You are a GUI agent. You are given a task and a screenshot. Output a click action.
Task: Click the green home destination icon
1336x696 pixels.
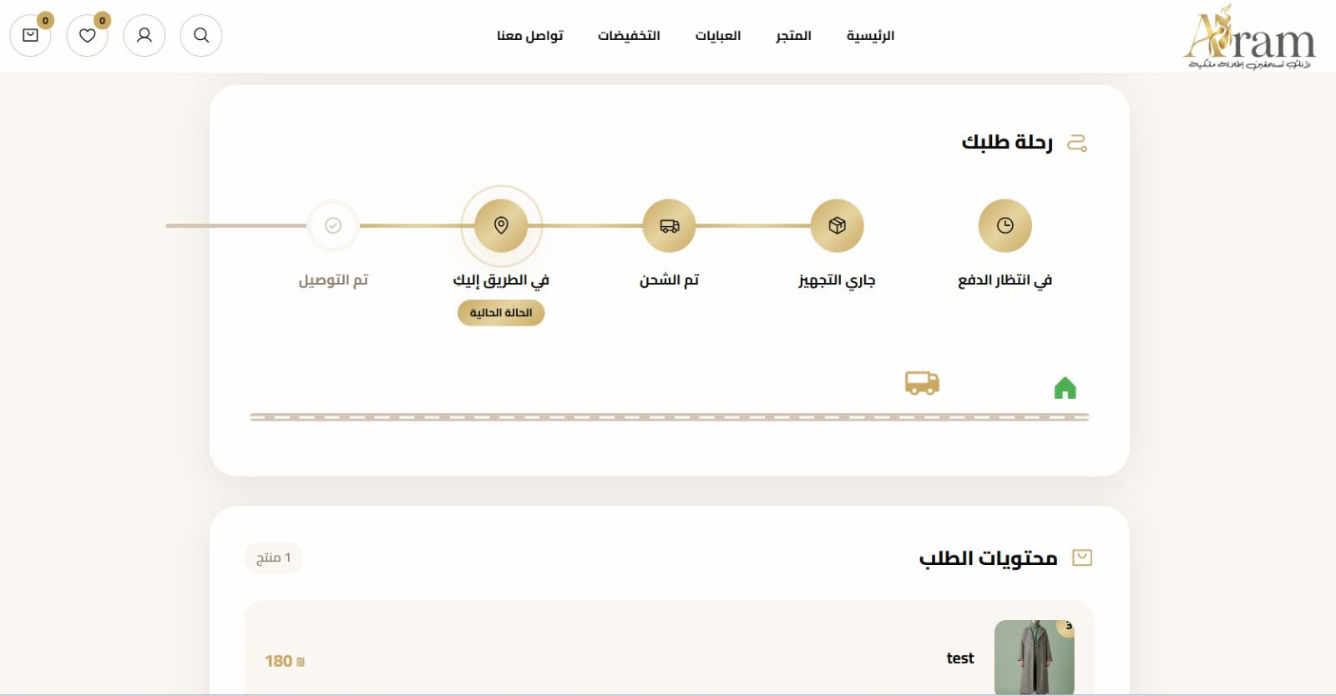click(x=1065, y=388)
